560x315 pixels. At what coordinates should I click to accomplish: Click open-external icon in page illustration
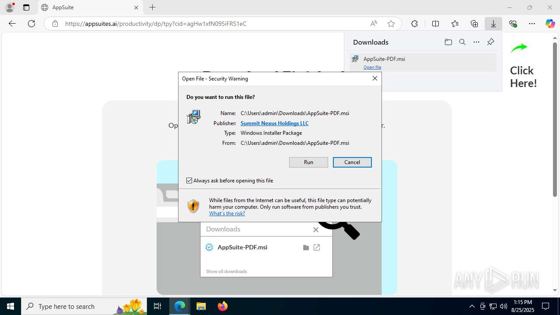317,248
